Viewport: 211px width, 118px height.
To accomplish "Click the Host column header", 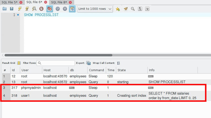I will click(55, 70).
